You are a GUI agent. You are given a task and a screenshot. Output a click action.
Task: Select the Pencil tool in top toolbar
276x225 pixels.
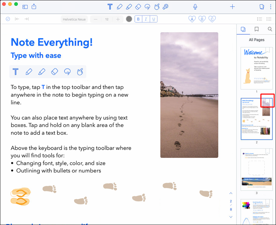(120, 7)
